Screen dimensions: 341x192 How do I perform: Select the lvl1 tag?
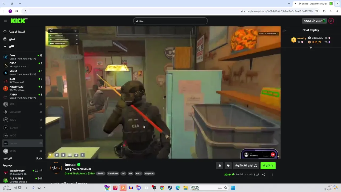(x=123, y=173)
